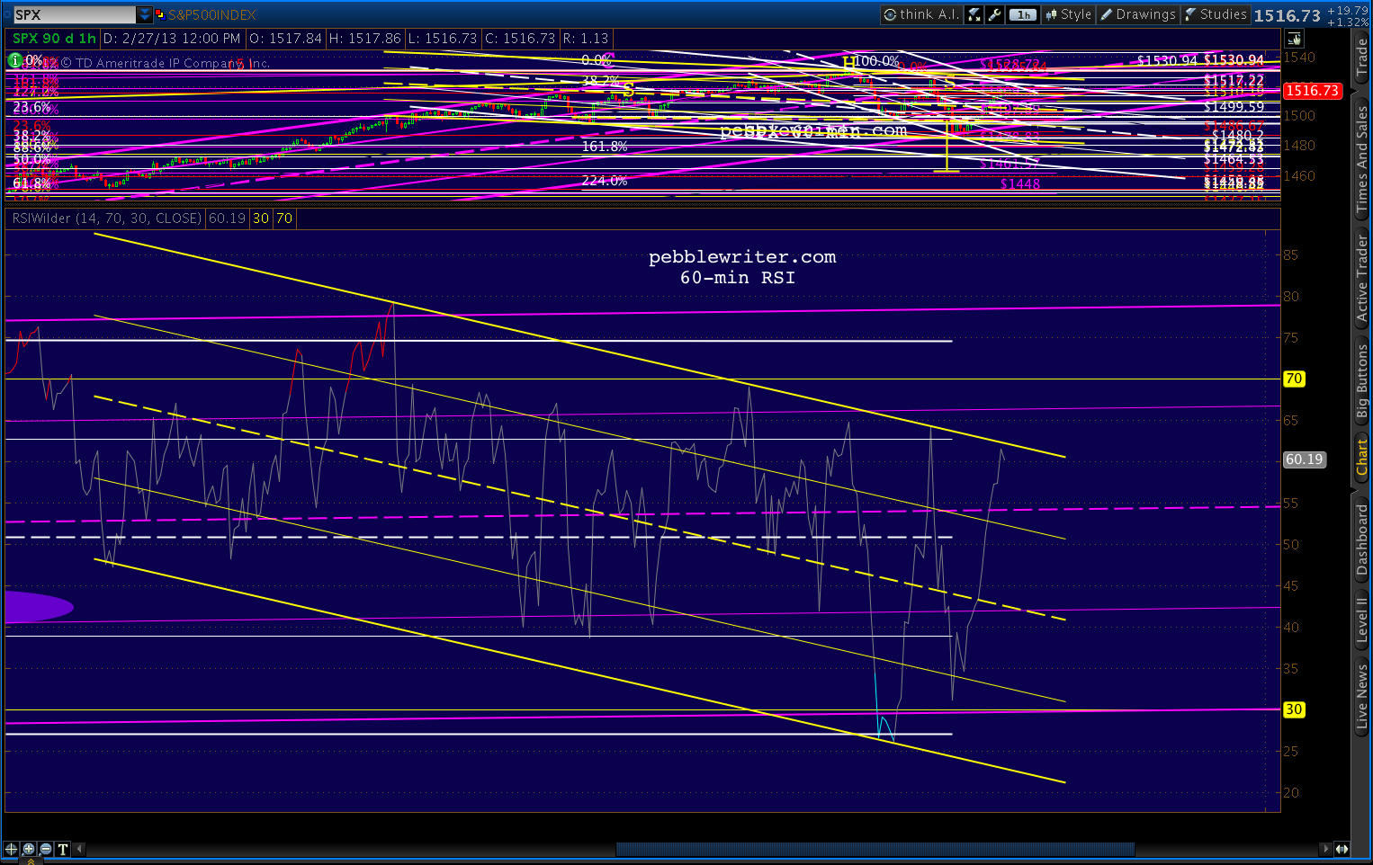1373x865 pixels.
Task: Click the time axis scrollbar thumb
Action: 875,849
